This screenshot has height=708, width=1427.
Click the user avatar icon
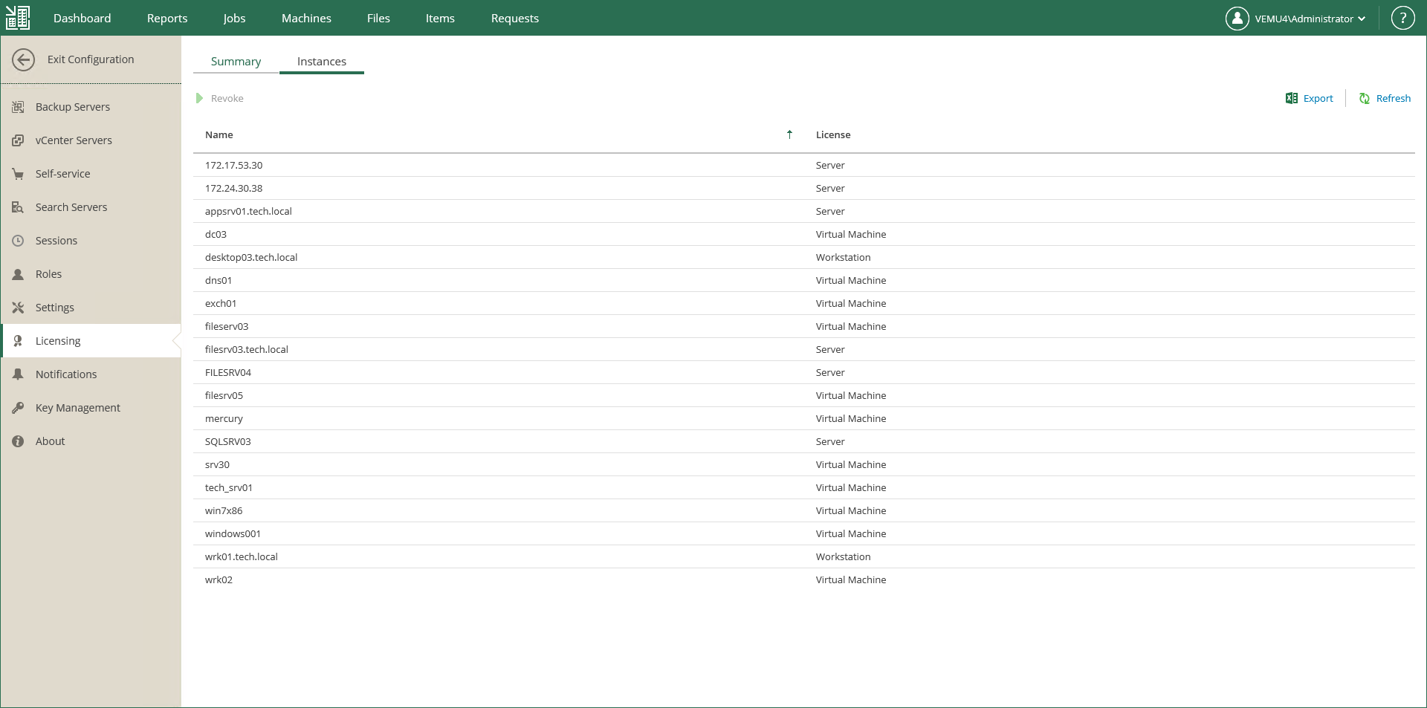[x=1237, y=19]
